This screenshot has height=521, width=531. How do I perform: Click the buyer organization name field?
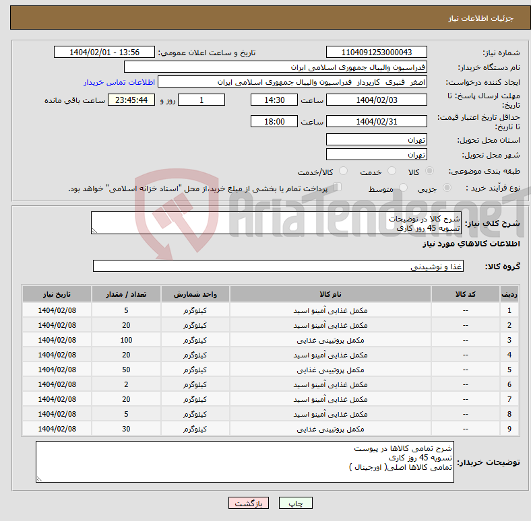coord(276,67)
